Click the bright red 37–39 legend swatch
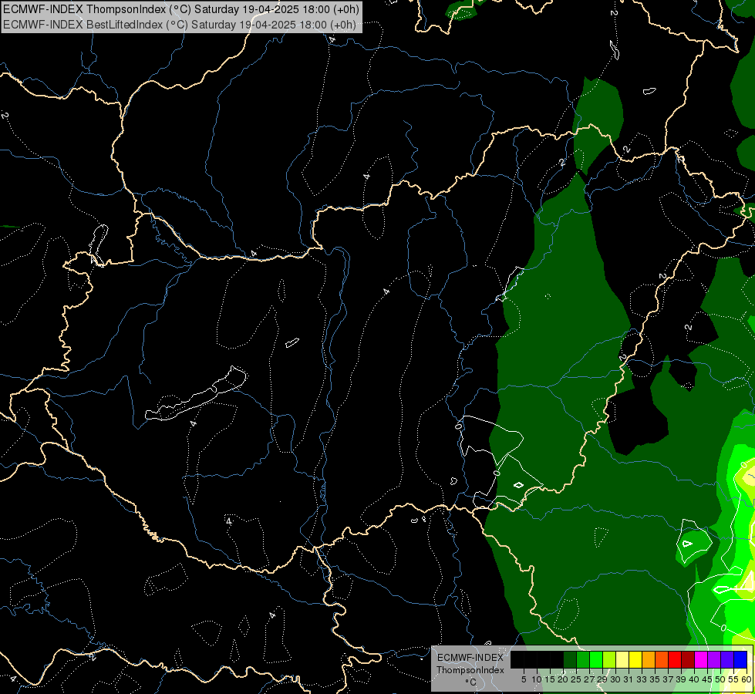The image size is (755, 694). pos(675,659)
